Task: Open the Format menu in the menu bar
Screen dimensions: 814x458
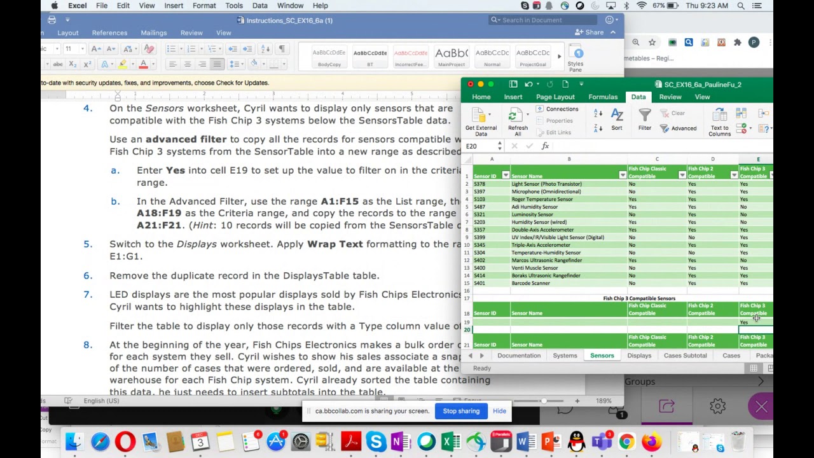Action: click(204, 6)
